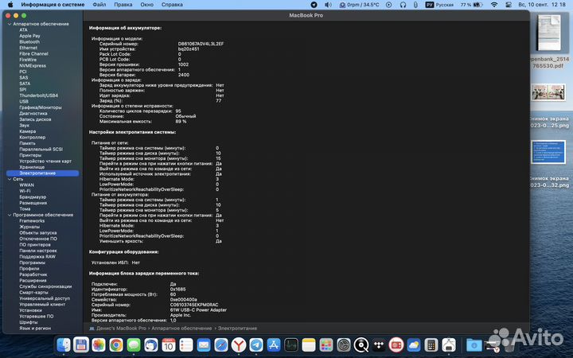This screenshot has width=573, height=358.
Task: Select Программы in the software list
Action: tap(32, 263)
